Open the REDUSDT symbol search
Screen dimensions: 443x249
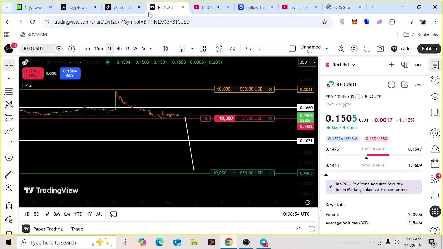(34, 49)
